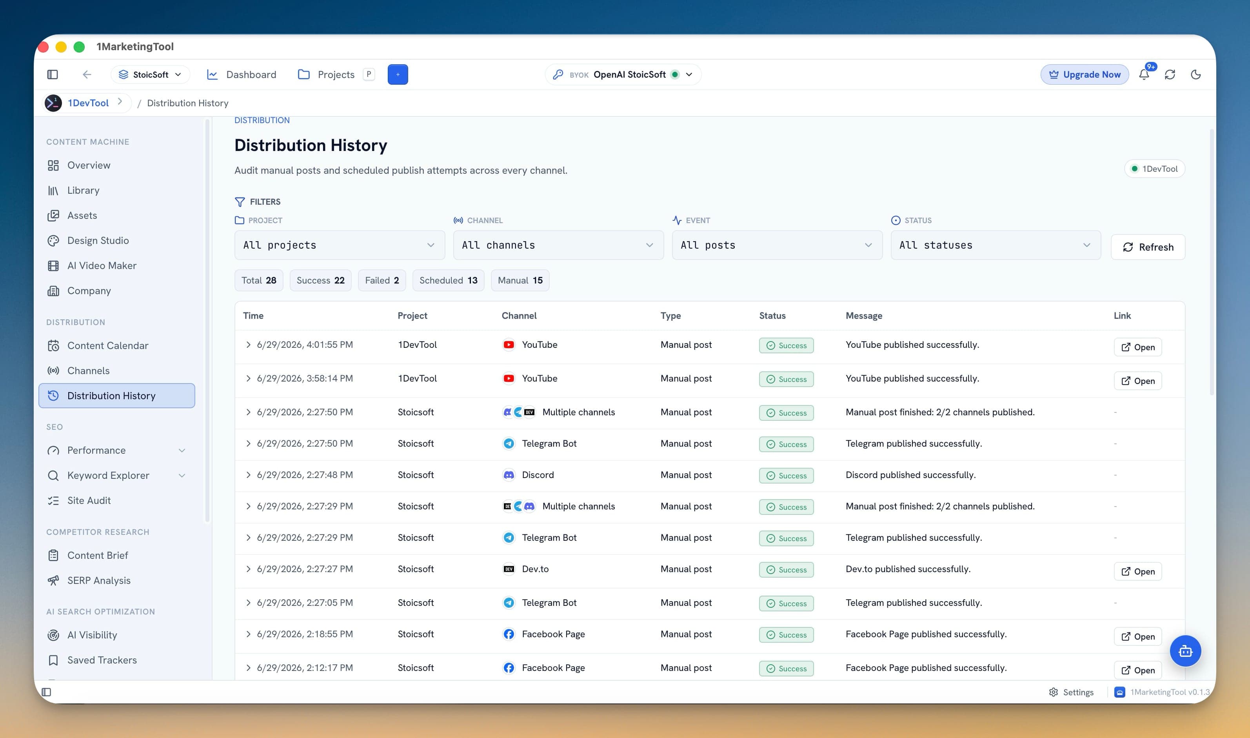Open Library in the sidebar

[x=117, y=191]
